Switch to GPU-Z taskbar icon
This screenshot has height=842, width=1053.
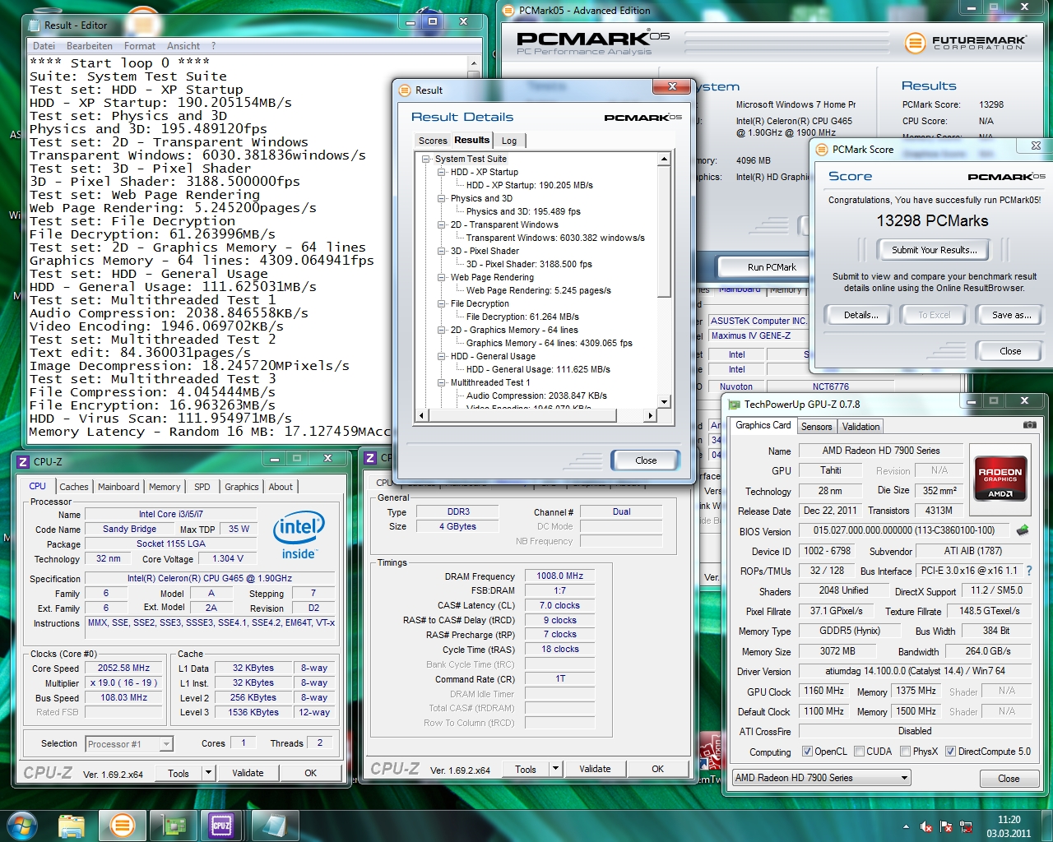pos(172,825)
